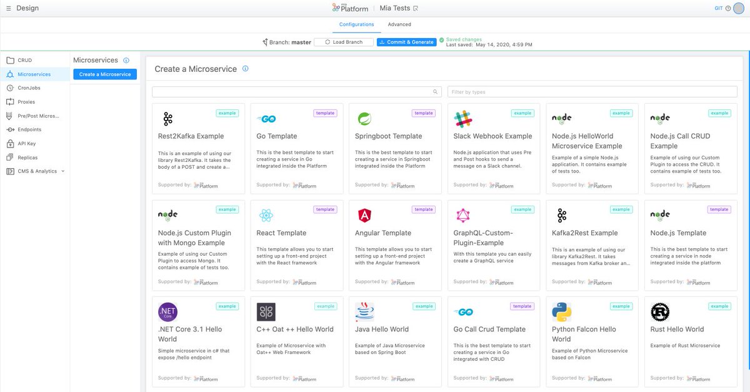Expand the CMS & Analytics sidebar section

point(35,171)
